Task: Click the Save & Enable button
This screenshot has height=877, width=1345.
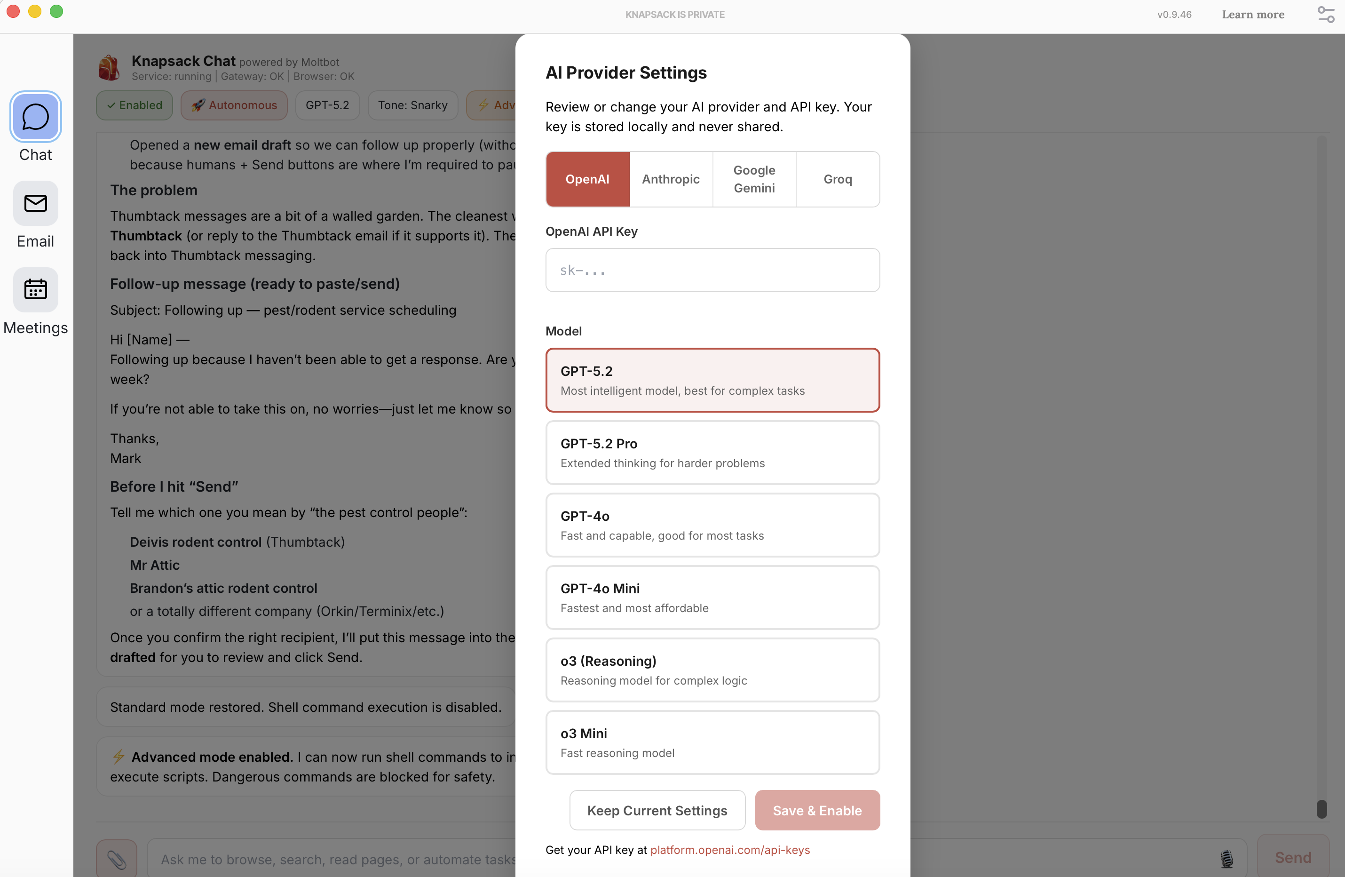Action: coord(817,810)
